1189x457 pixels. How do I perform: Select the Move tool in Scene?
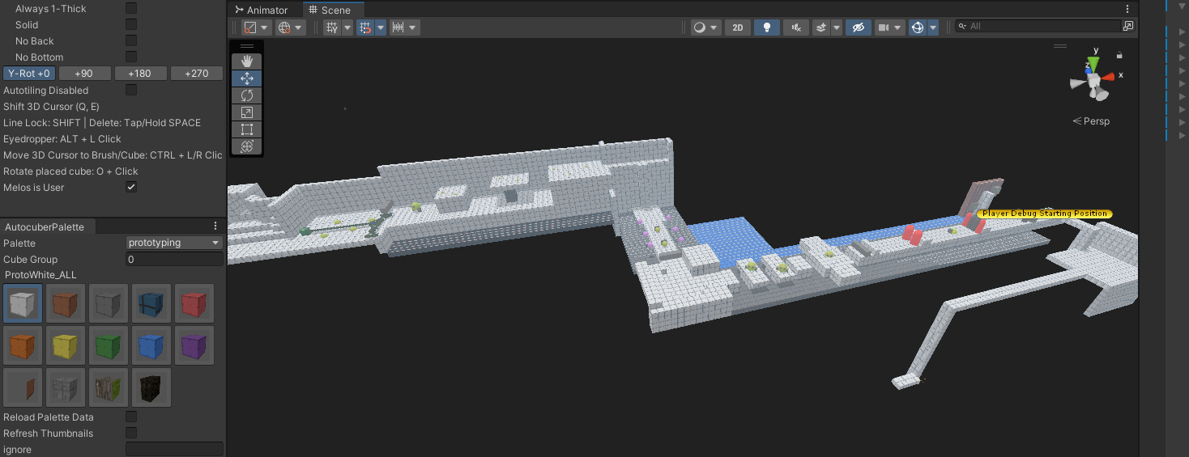pyautogui.click(x=247, y=78)
